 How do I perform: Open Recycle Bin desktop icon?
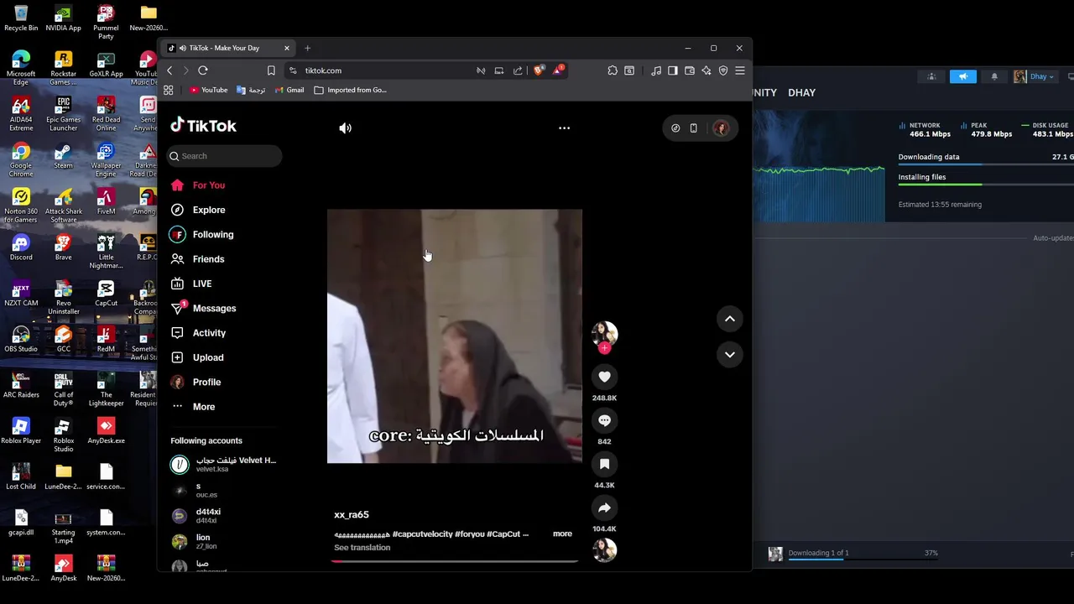(x=21, y=18)
